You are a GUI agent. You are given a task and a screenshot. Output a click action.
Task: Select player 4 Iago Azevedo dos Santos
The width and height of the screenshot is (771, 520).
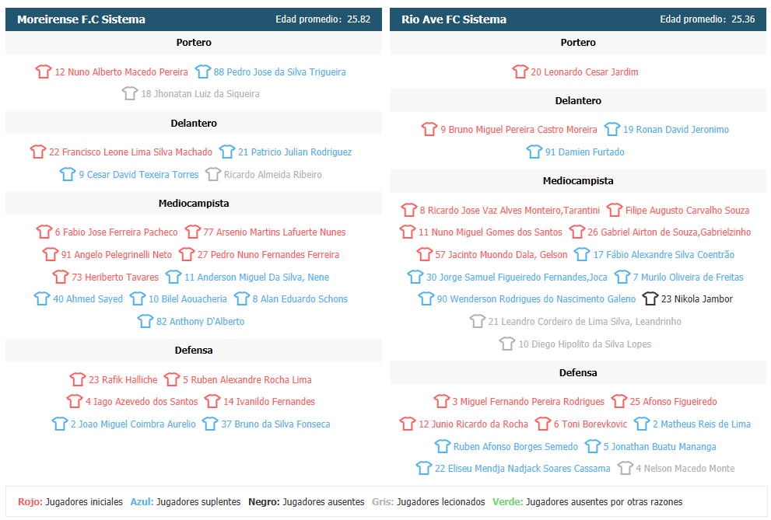tap(142, 401)
